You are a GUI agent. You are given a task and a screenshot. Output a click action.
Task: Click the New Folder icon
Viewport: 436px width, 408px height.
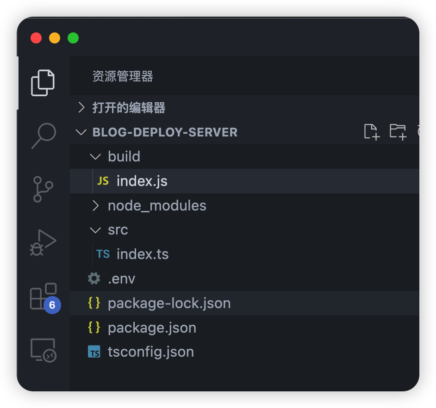(397, 132)
